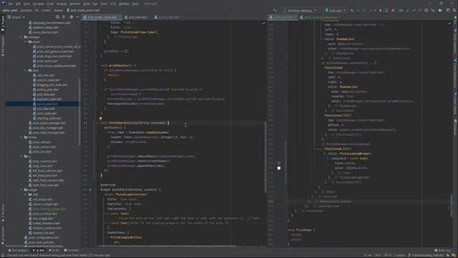458x258 pixels.
Task: Open Structure tool window on left edge
Action: [x=3, y=214]
